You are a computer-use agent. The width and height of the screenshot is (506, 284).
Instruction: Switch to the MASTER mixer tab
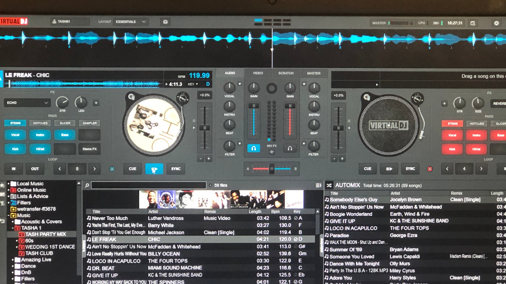tap(314, 73)
